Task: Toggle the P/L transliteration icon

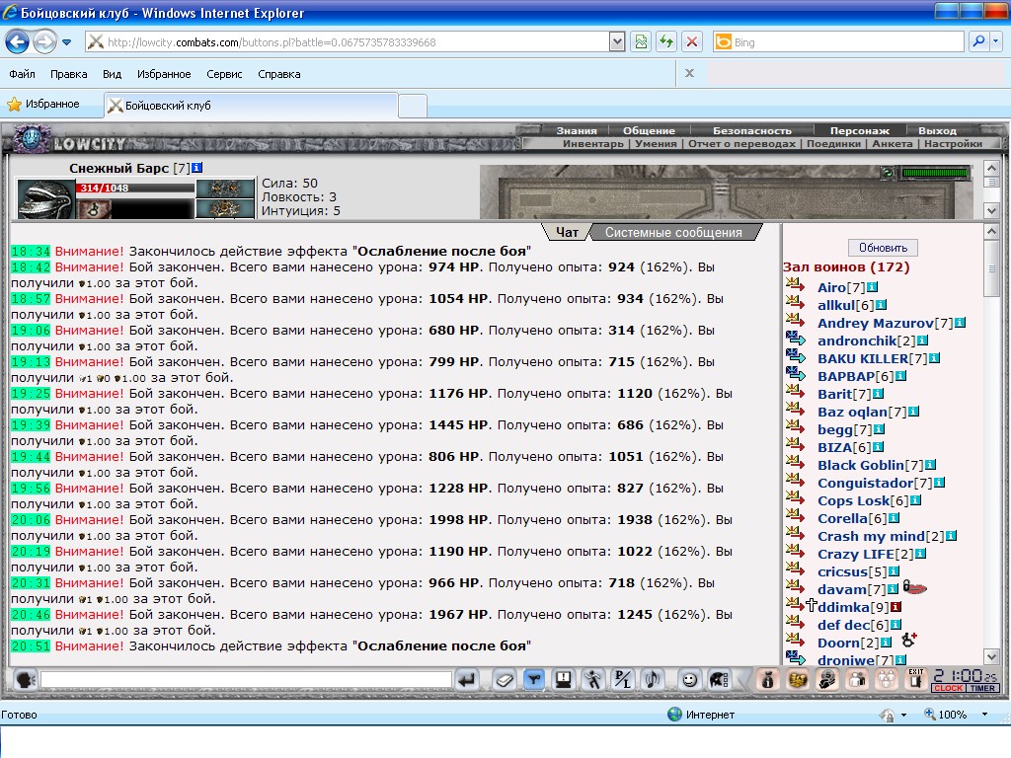Action: [x=623, y=680]
